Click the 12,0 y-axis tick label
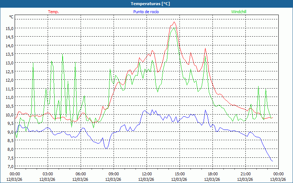This screenshot has width=293, height=183. click(x=9, y=80)
